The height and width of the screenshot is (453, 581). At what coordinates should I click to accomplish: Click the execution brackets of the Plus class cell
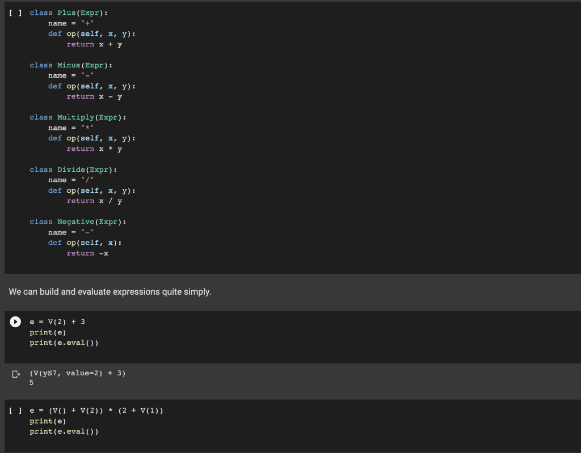click(15, 12)
